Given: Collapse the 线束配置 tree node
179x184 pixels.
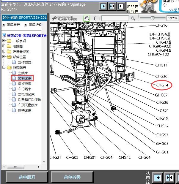Looking at the screenshot, I should click(x=4, y=67).
